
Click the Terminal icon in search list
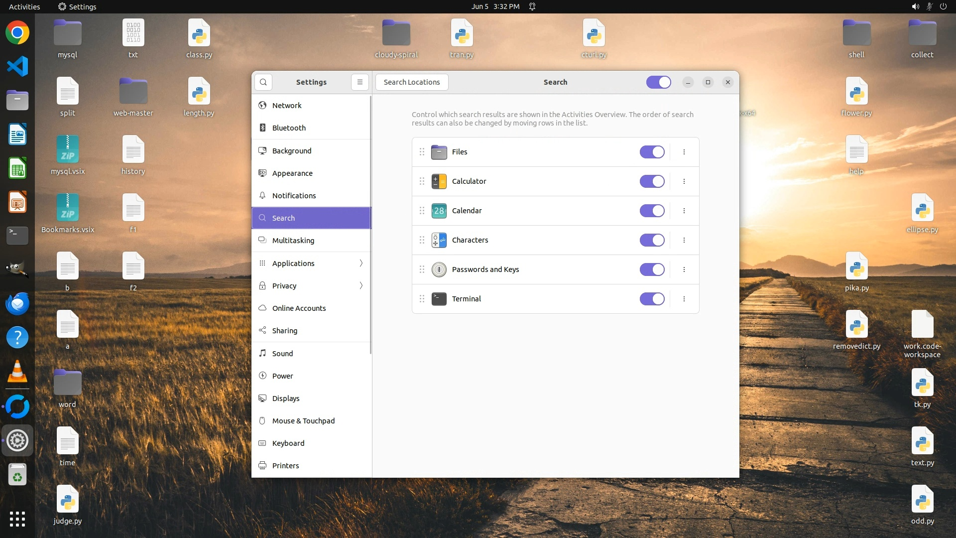coord(439,299)
